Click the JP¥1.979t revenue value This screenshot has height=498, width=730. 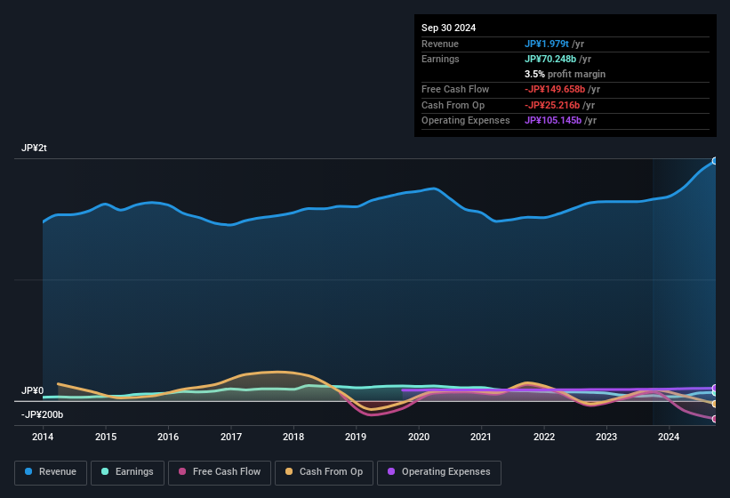coord(547,44)
